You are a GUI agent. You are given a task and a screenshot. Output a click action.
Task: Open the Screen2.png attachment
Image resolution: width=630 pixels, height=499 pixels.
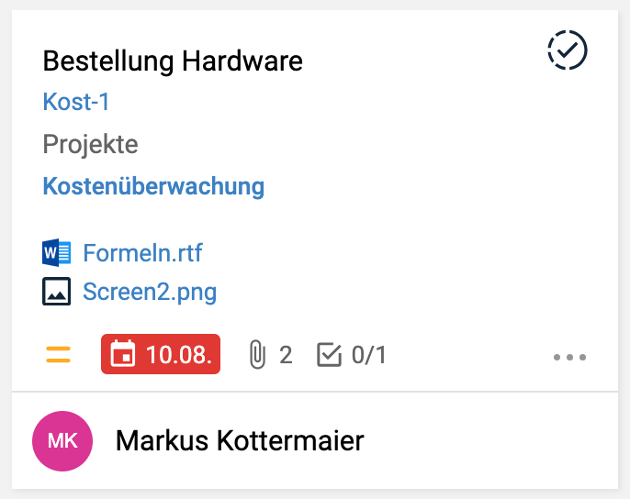[150, 292]
